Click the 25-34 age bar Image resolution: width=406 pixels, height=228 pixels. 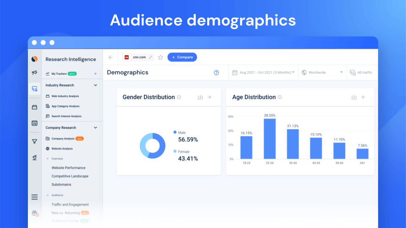(x=269, y=139)
